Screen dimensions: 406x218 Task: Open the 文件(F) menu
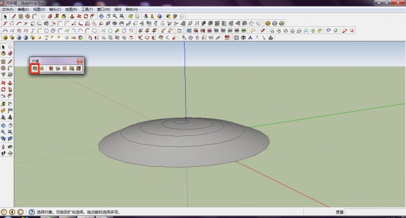pos(8,9)
